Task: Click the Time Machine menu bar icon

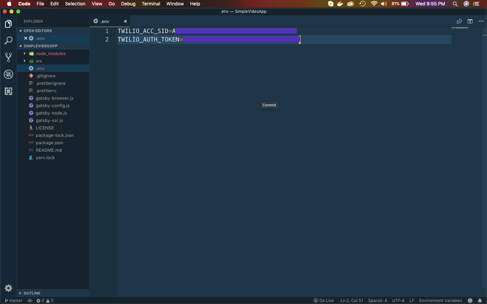Action: pyautogui.click(x=362, y=4)
